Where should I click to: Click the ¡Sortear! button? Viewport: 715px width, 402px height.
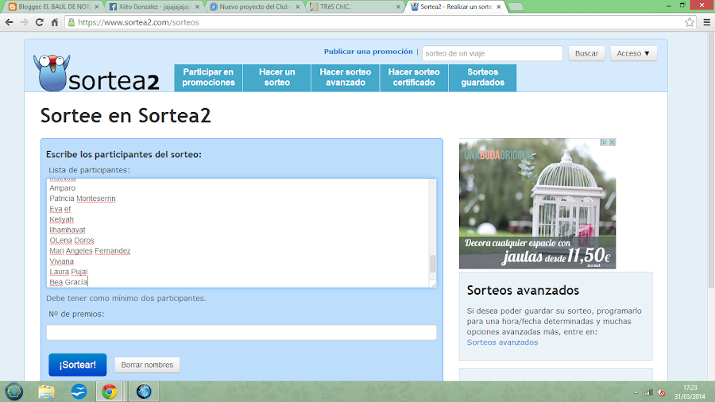click(78, 365)
